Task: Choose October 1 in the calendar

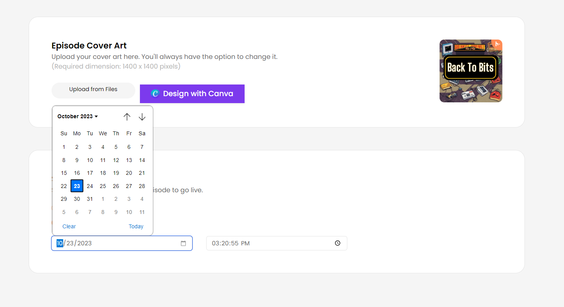Action: [x=64, y=147]
